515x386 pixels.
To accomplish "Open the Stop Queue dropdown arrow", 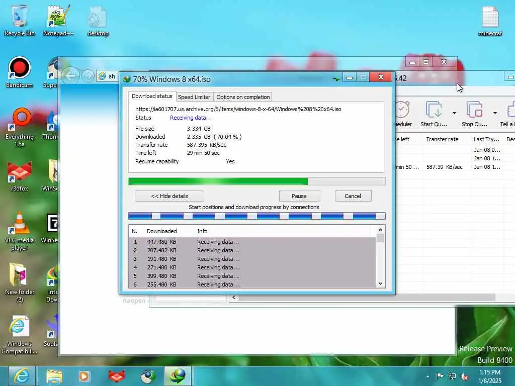I will (x=495, y=113).
